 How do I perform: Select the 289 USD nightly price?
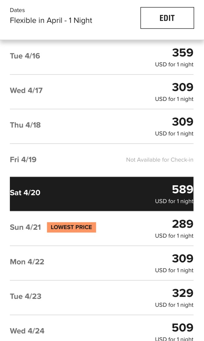(182, 224)
